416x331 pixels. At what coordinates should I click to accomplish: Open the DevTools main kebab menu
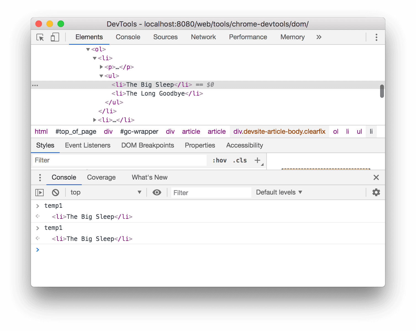click(376, 37)
